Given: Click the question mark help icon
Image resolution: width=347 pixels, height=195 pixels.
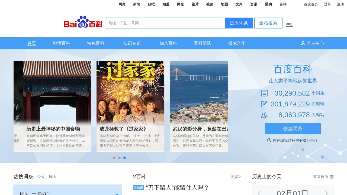Looking at the screenshot, I should click(x=269, y=140).
